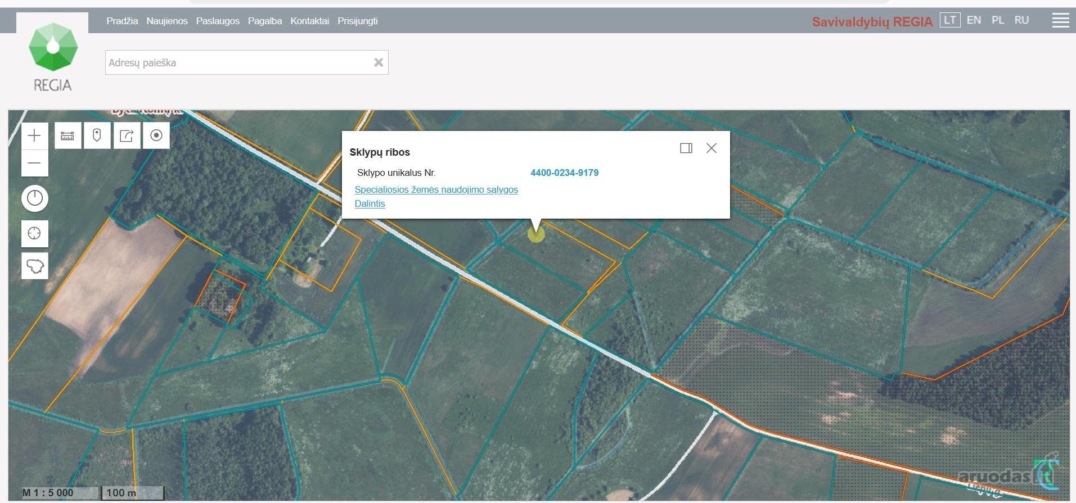Zoom out of the map
1076x503 pixels.
click(35, 163)
